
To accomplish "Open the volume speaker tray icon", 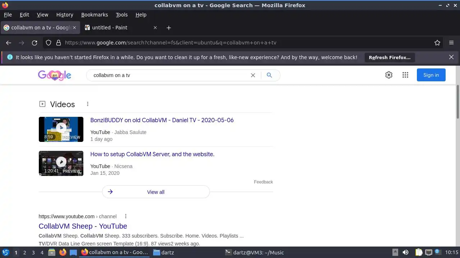I will pos(405,252).
